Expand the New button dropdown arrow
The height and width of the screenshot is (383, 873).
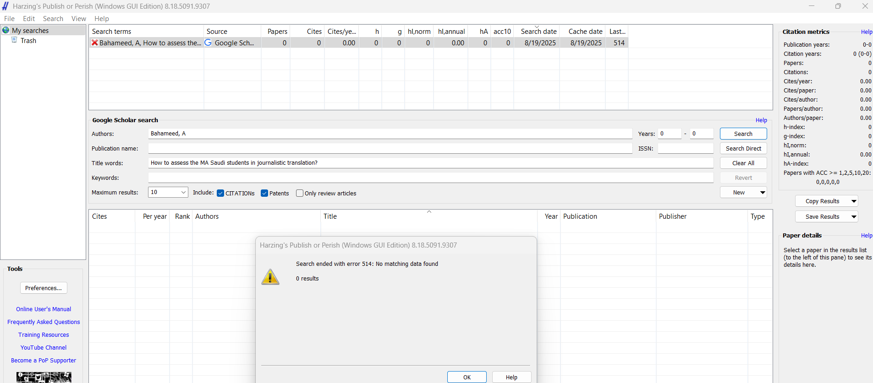[x=763, y=193]
